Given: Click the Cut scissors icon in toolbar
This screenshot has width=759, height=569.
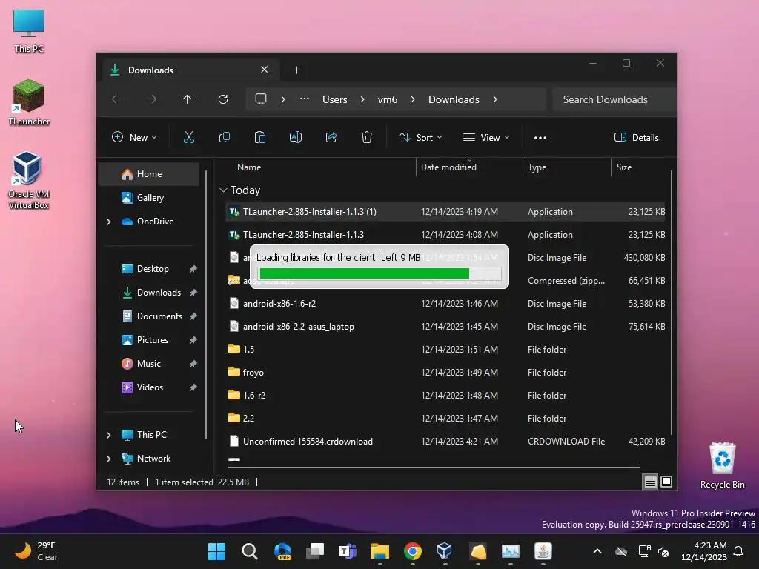Looking at the screenshot, I should coord(189,137).
